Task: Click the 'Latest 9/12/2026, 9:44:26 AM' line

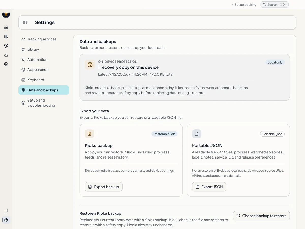Action: (135, 74)
